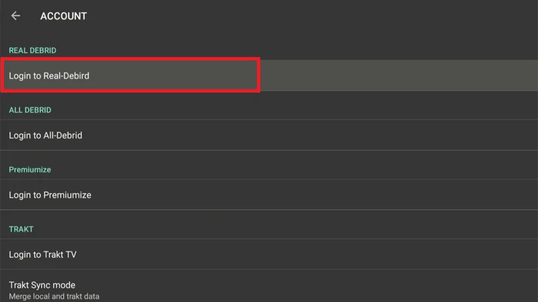Open the Trakt Sync mode setting
The height and width of the screenshot is (302, 538).
pos(42,285)
